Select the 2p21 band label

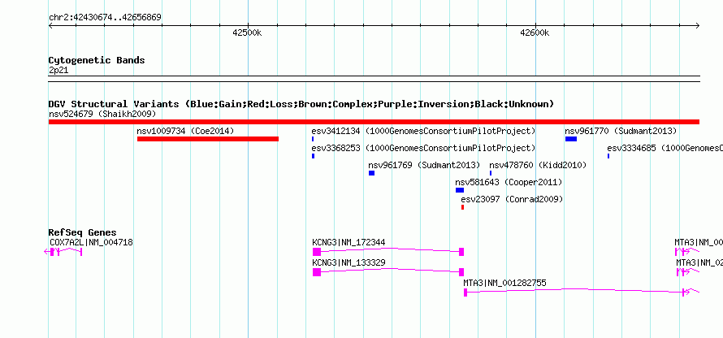click(x=58, y=70)
